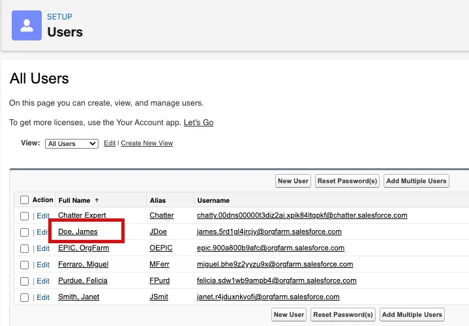Check the Ferraro, Miguel row checkbox

coord(24,265)
